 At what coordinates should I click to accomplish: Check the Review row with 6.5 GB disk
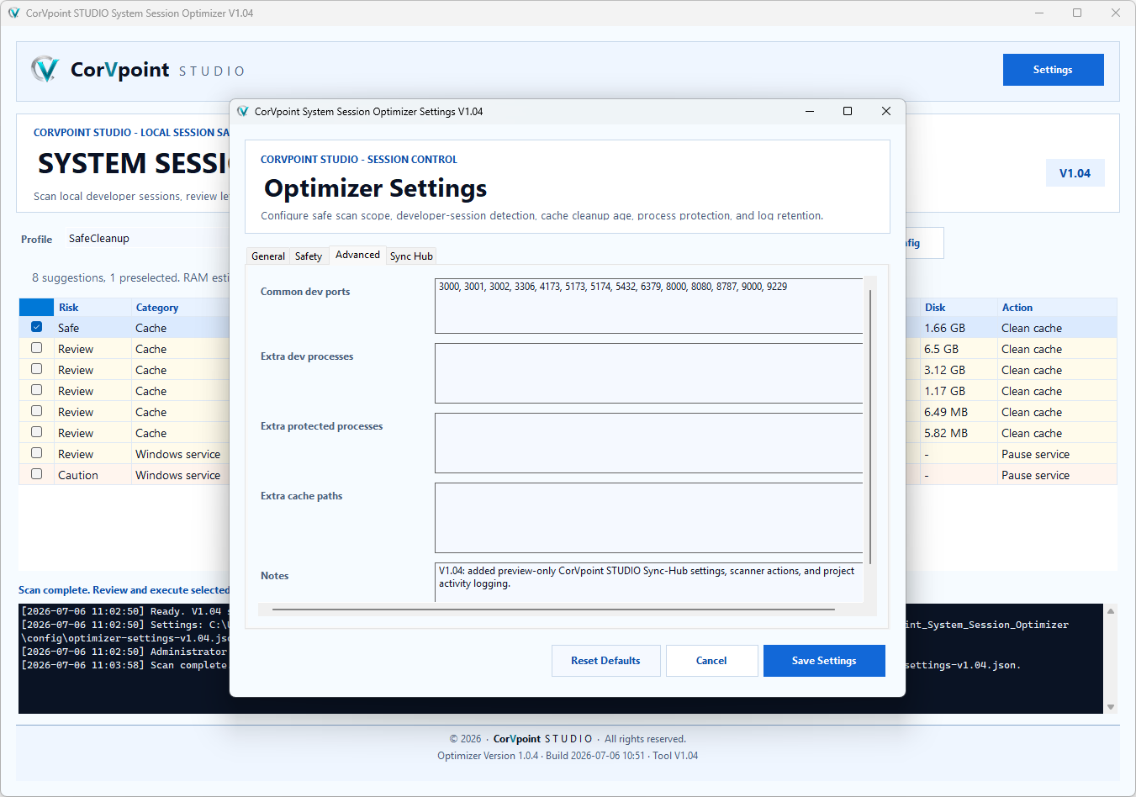36,348
